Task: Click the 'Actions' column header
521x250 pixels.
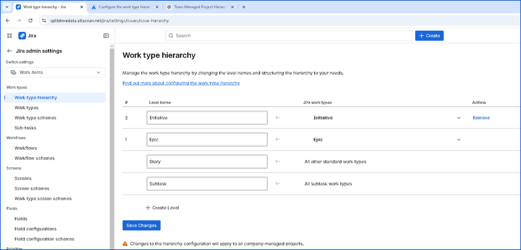Action: (479, 102)
